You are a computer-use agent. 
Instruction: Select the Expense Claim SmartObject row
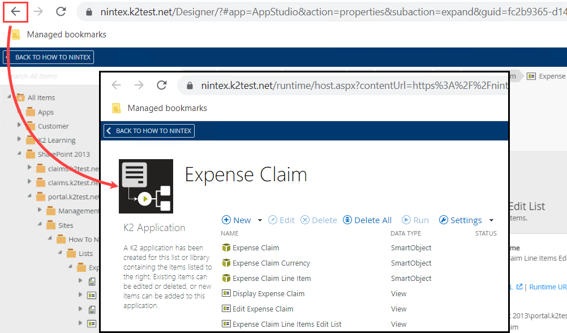pos(359,247)
